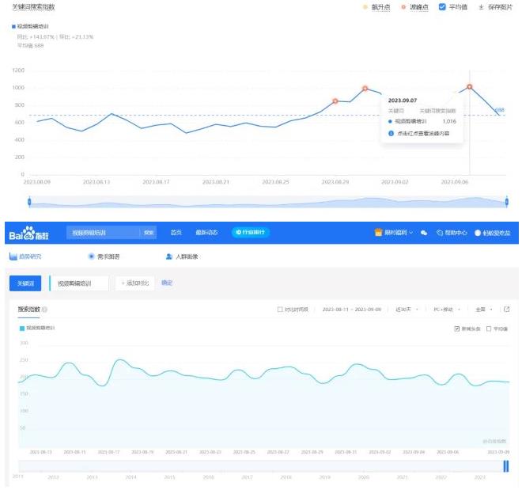Click the right handle of the top range slider
Screen dimensions: 522x490
(504, 202)
